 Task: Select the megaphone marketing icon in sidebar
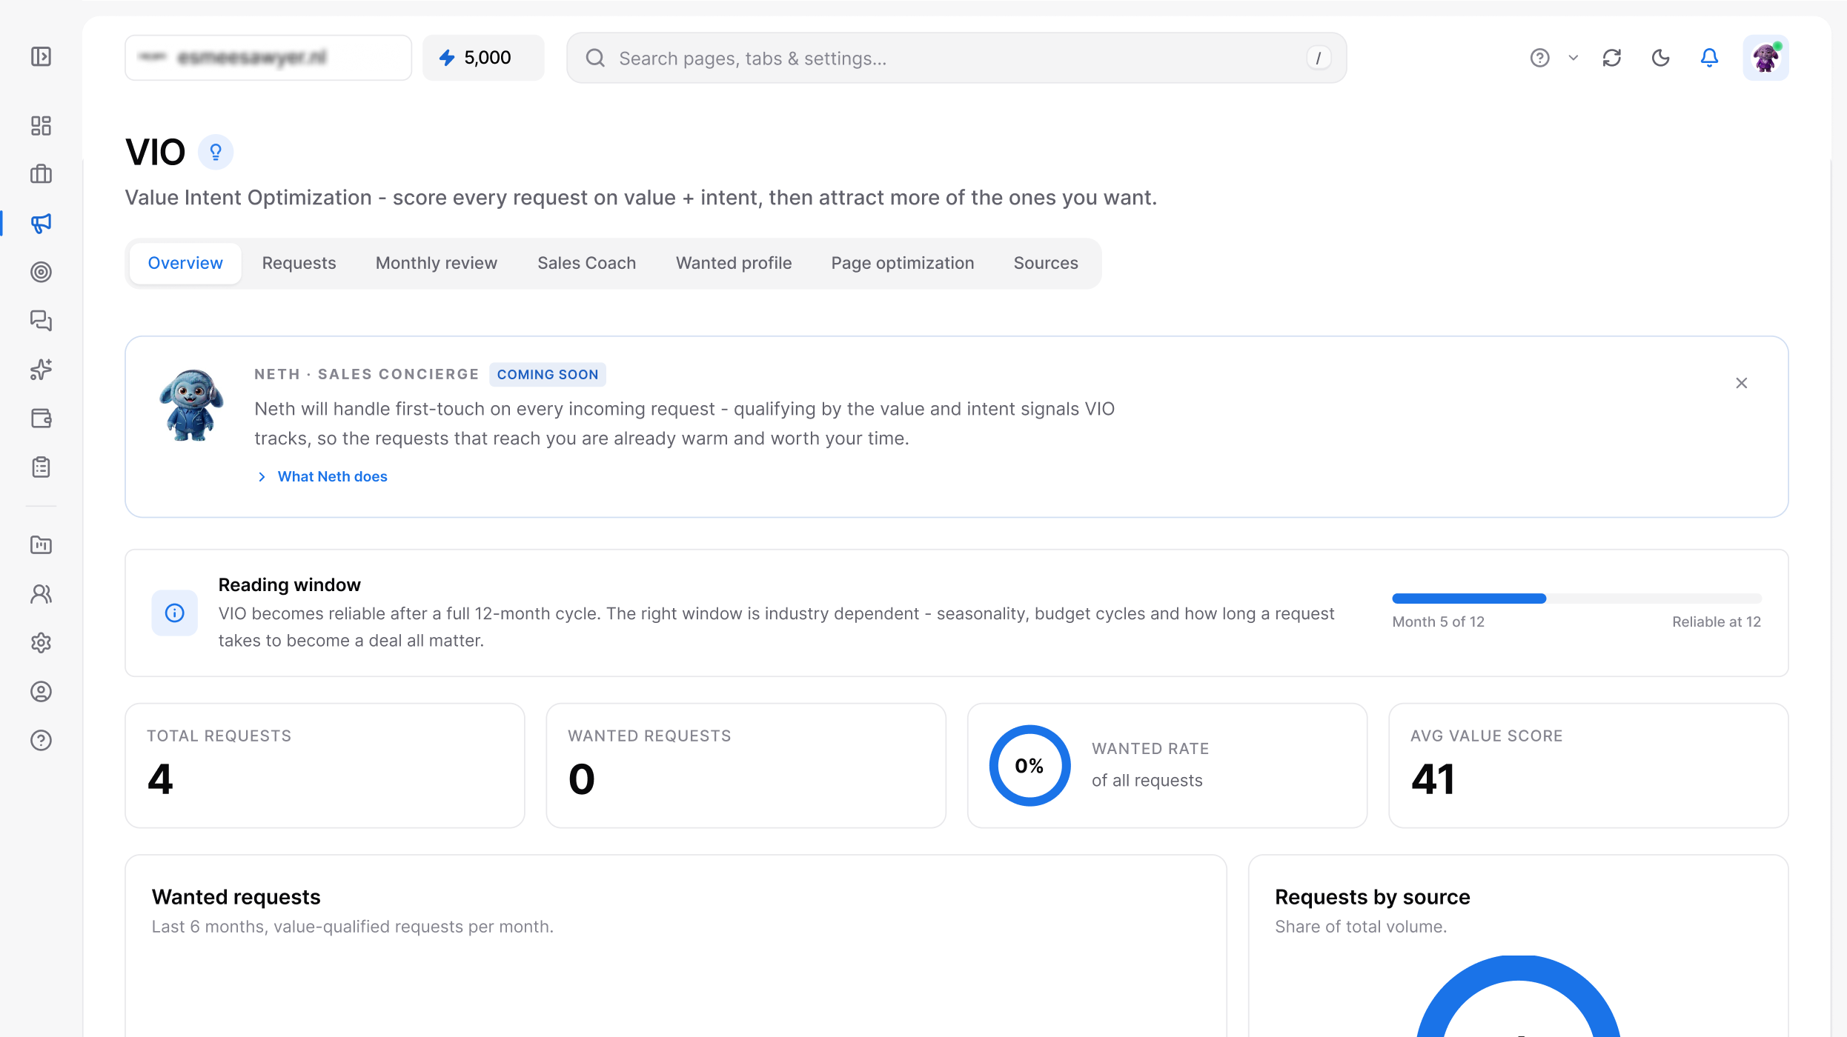pyautogui.click(x=42, y=223)
